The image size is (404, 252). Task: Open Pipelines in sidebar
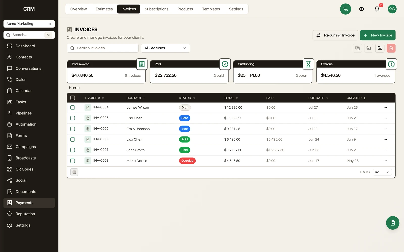pyautogui.click(x=29, y=113)
